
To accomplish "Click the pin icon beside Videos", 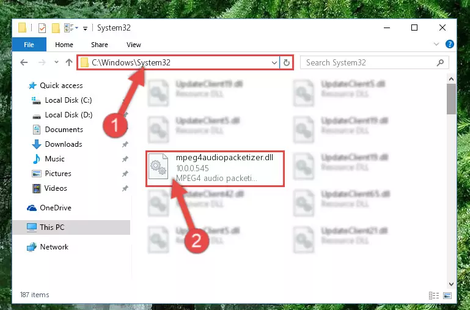I will 125,188.
